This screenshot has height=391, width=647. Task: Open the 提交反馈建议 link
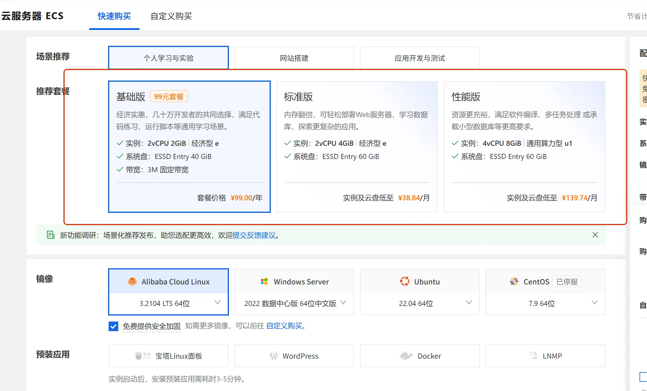[254, 235]
